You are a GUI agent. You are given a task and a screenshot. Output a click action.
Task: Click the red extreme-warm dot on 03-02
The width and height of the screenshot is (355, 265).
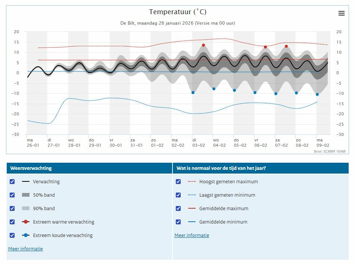203,45
